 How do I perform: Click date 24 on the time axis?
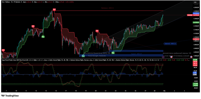116,91
